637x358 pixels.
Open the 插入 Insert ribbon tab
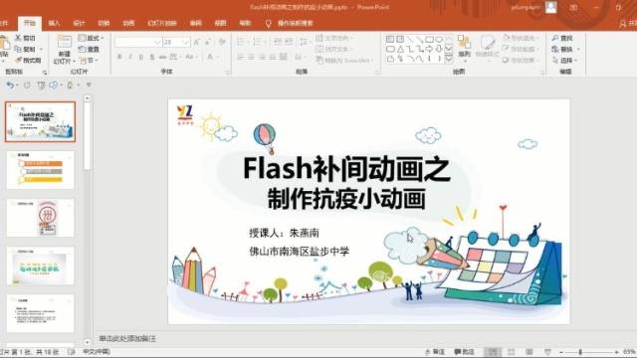click(54, 23)
